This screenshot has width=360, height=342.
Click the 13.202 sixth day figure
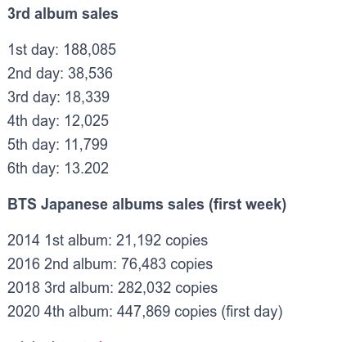(x=87, y=169)
